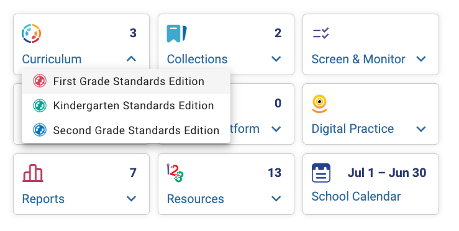Image resolution: width=459 pixels, height=231 pixels.
Task: Click the Collections bookmark icon
Action: [x=177, y=34]
